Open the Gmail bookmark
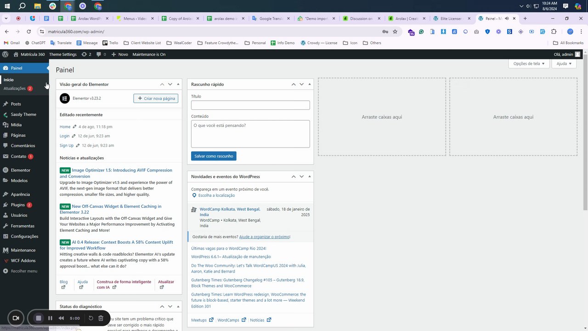This screenshot has height=331, width=588. [x=12, y=43]
